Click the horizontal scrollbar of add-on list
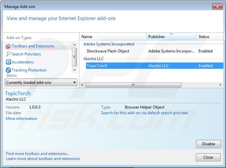Viewport: 226px width, 168px height. 133,85
